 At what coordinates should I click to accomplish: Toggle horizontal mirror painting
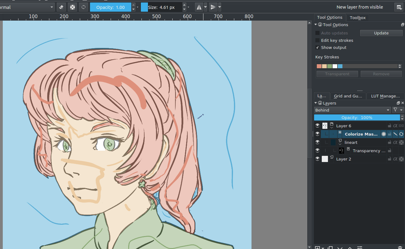pos(199,7)
